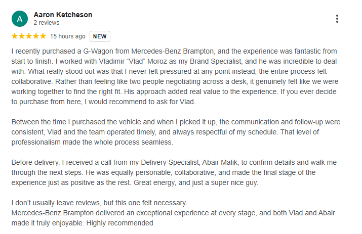Click the NEW badge beside the timestamp
The width and height of the screenshot is (362, 234).
click(x=100, y=36)
